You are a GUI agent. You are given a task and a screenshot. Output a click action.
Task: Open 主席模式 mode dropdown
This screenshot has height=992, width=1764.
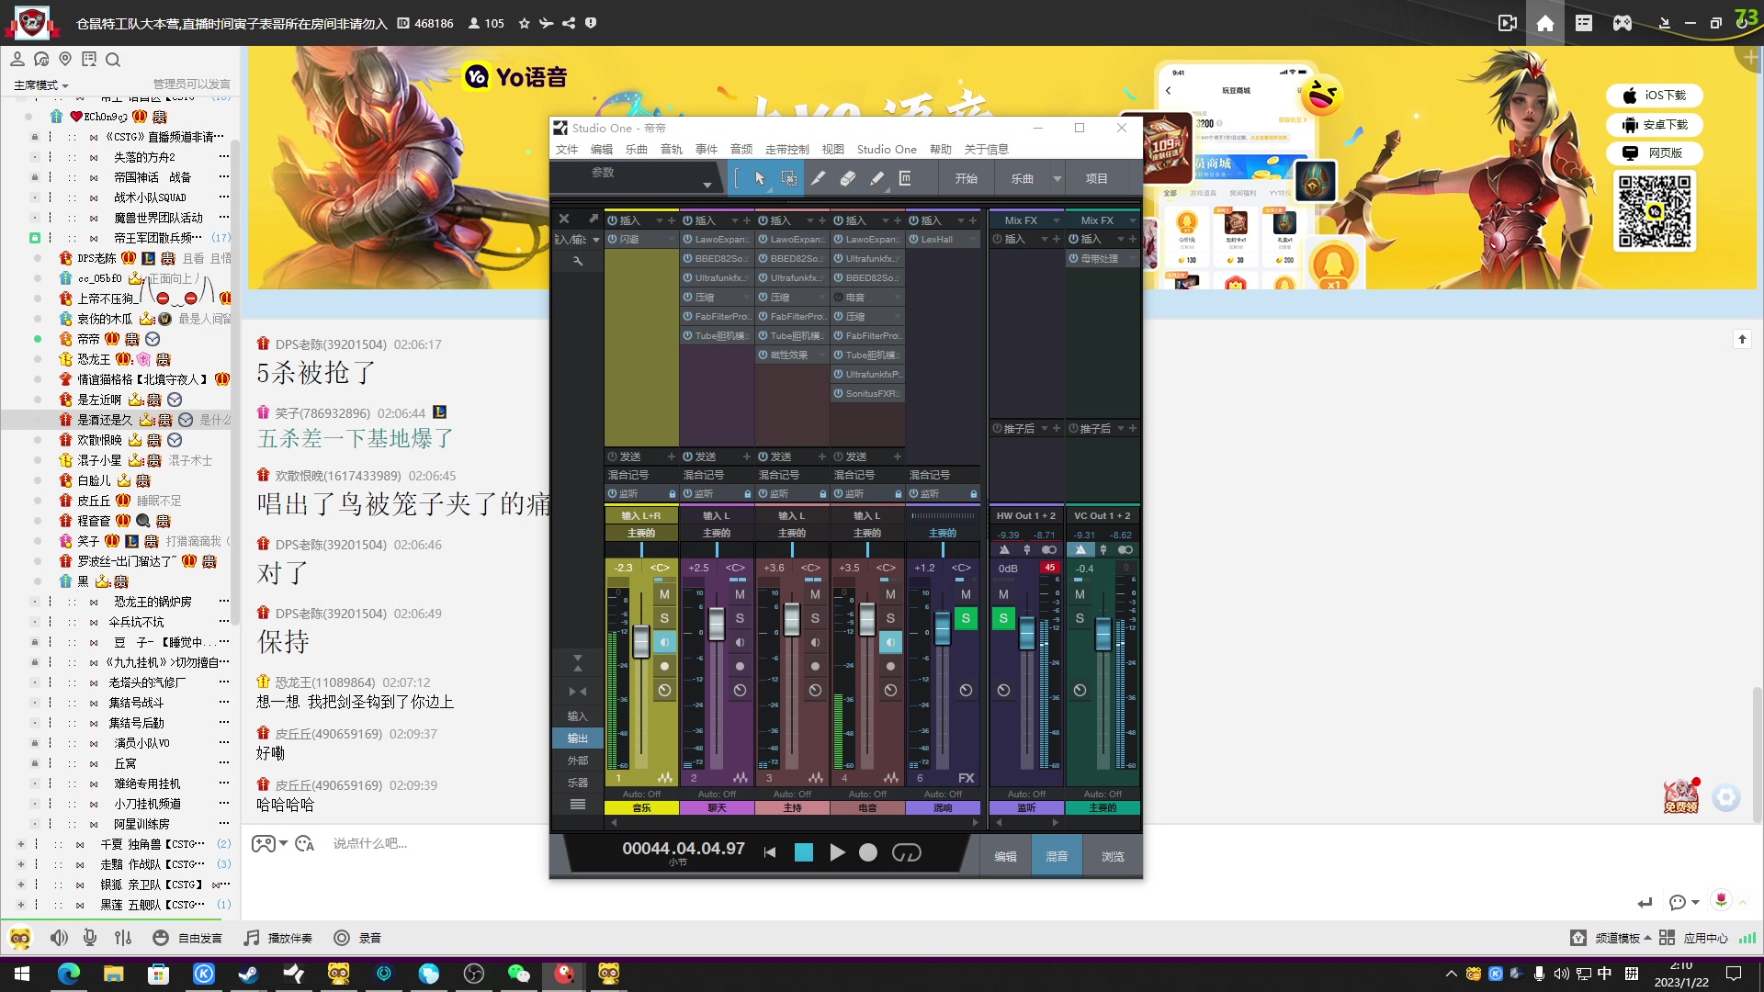(x=40, y=85)
